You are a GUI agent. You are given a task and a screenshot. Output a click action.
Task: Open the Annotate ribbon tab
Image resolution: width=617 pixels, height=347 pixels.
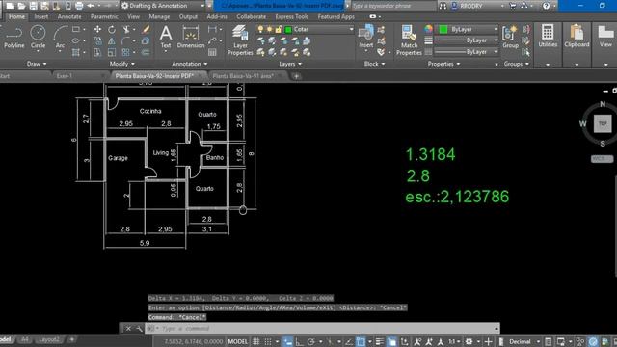click(69, 17)
